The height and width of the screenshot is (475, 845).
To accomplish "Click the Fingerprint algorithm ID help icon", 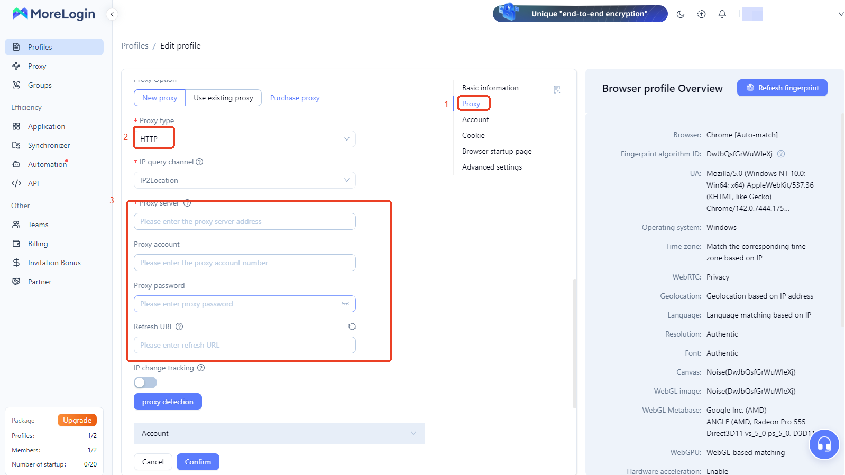I will click(781, 154).
